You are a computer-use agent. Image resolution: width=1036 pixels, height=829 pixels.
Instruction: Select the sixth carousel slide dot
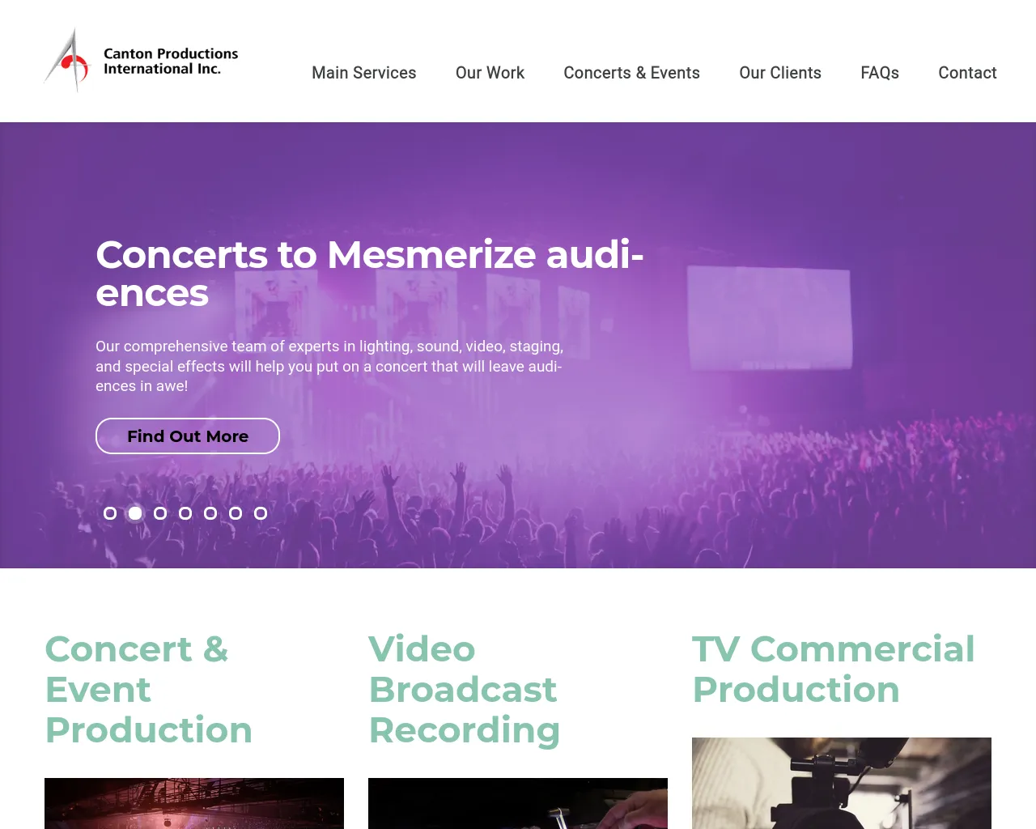click(x=236, y=513)
